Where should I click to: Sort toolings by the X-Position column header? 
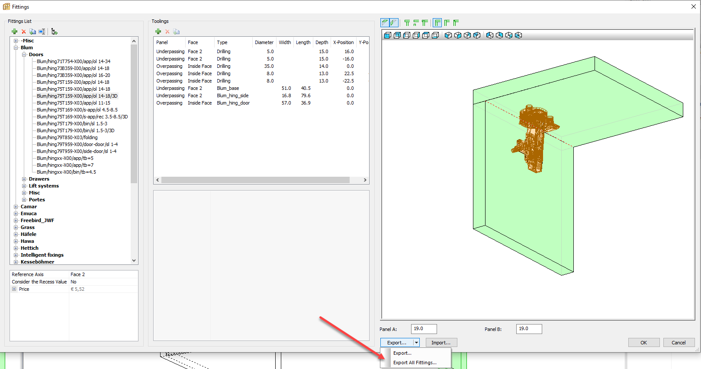(x=344, y=42)
